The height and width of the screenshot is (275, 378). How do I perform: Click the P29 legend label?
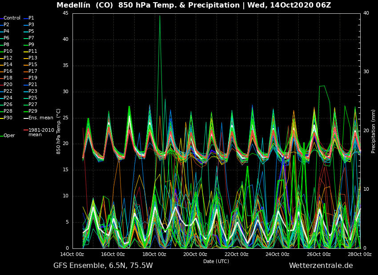[32, 111]
